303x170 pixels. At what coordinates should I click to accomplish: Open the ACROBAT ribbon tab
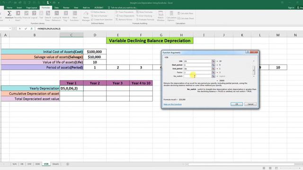click(x=99, y=8)
